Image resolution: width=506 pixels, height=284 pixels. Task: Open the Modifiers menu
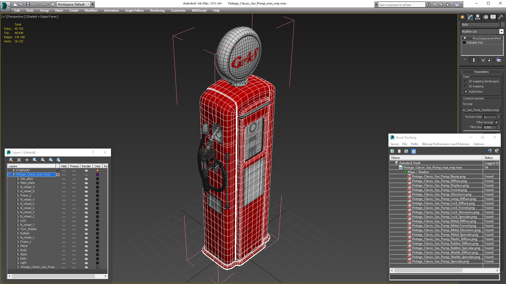click(x=91, y=11)
